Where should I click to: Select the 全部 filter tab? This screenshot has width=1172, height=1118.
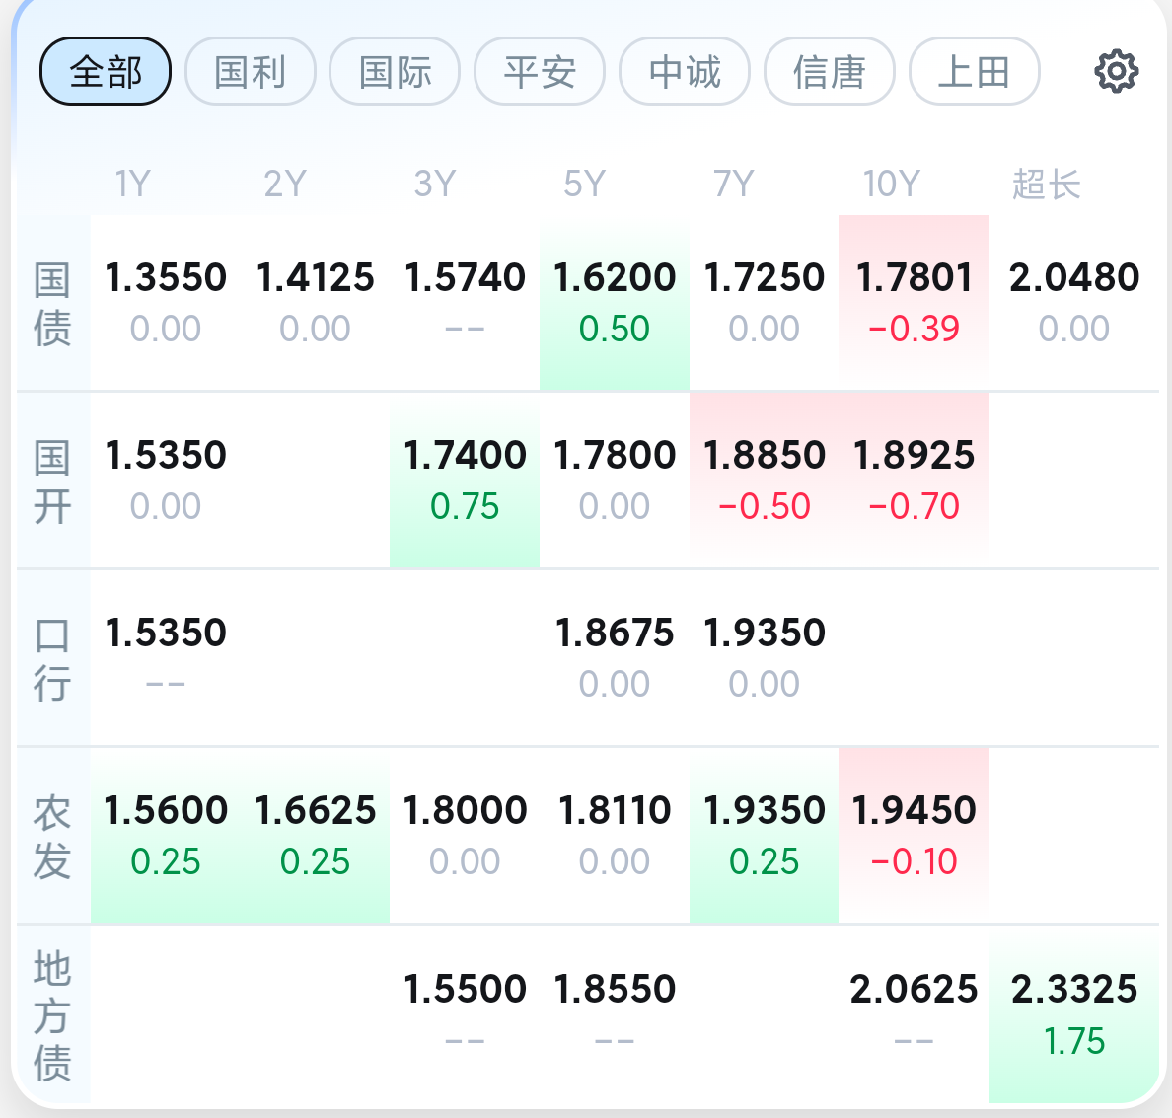pos(106,72)
